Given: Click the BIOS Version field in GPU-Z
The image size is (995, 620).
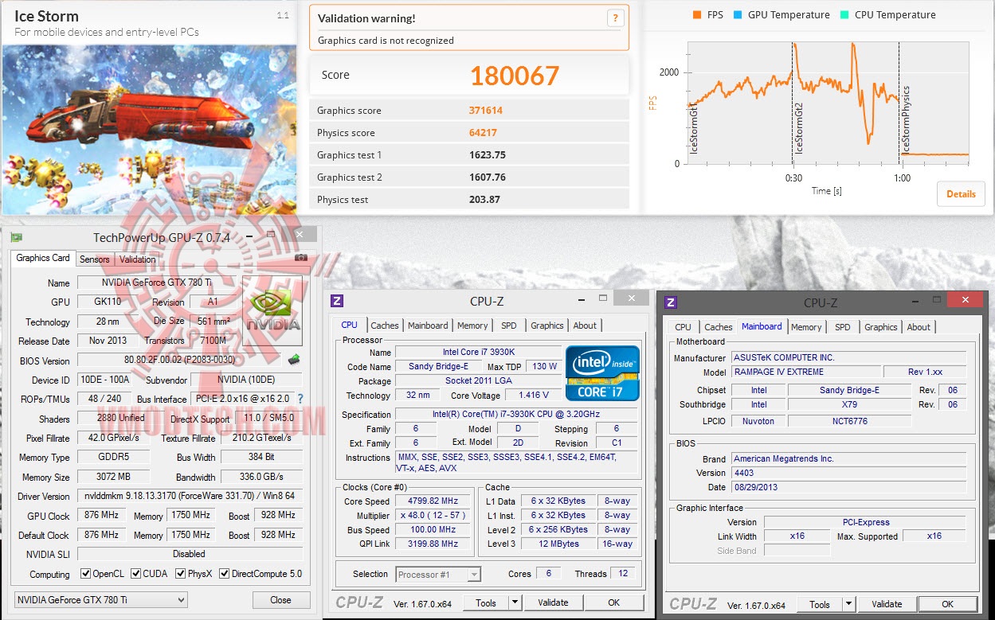Looking at the screenshot, I should coord(180,361).
